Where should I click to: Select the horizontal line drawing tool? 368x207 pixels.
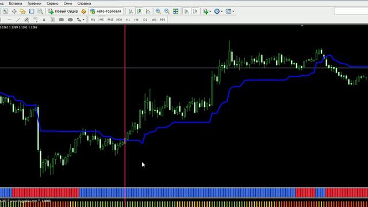(9, 20)
